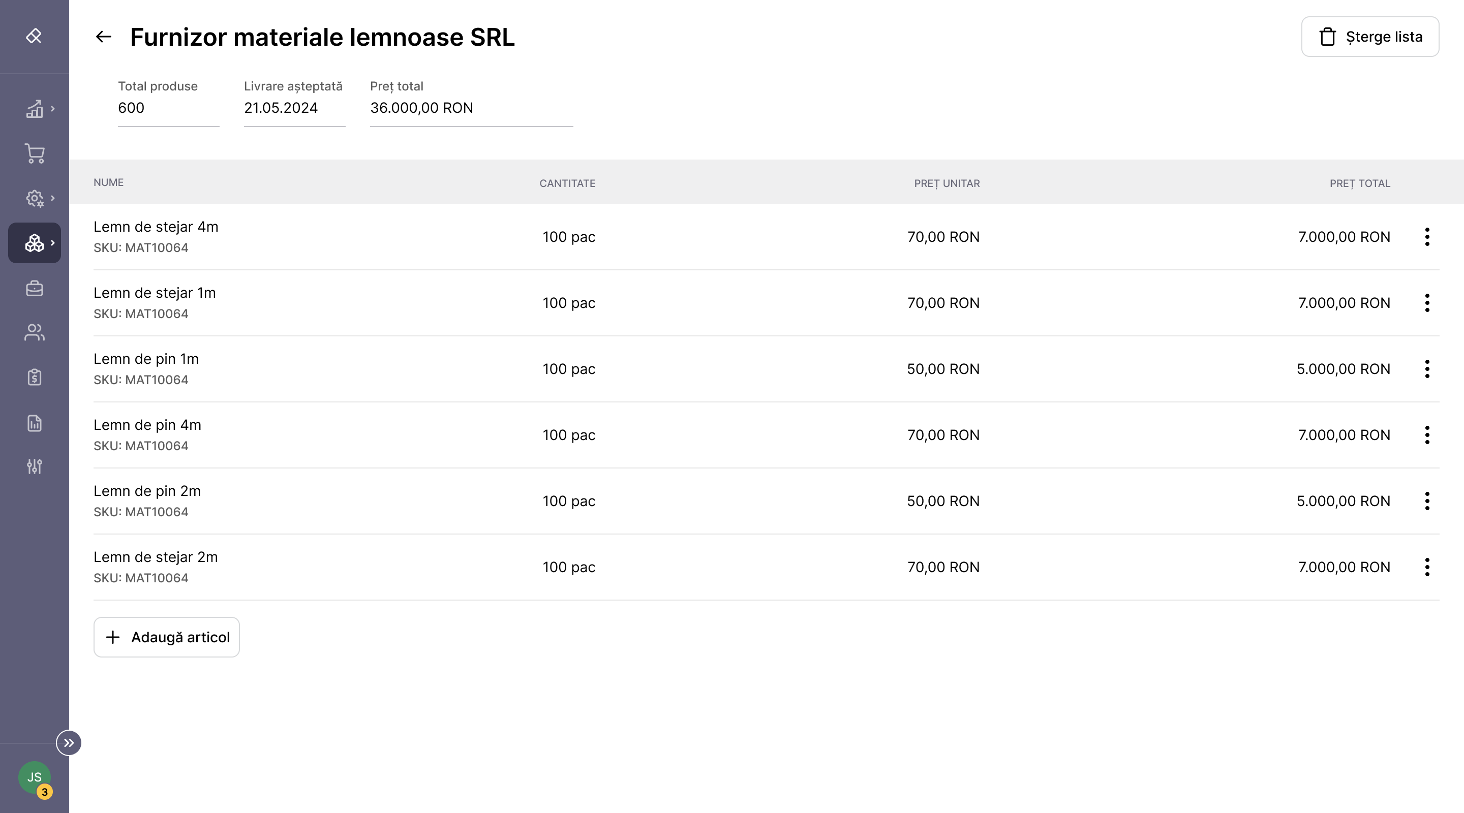Click quantity of Lemn de stejar 4m

click(x=568, y=237)
